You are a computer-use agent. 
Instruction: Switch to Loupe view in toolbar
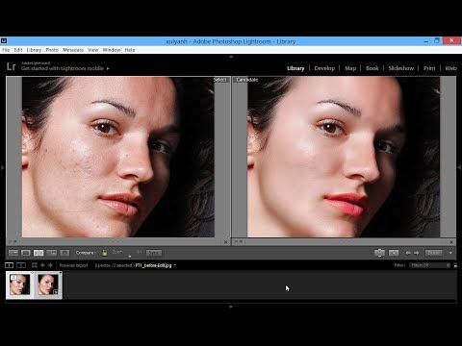(26, 253)
